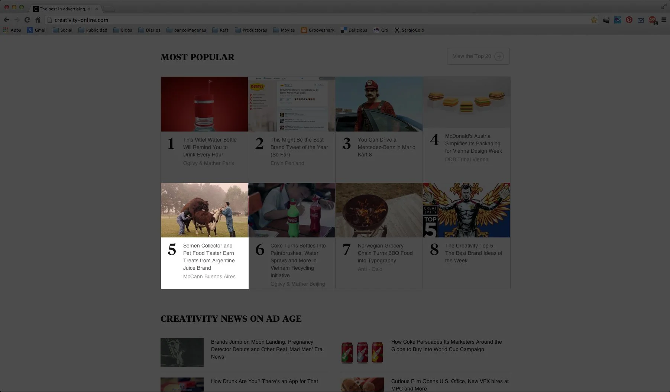This screenshot has height=392, width=670.
Task: Open the Vittel Water Bottle article link
Action: (210, 147)
